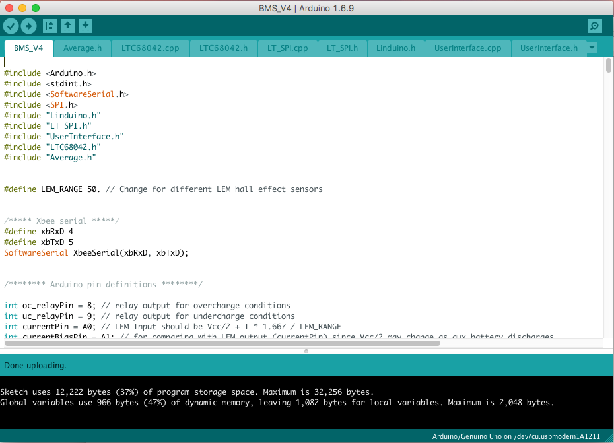Switch to the BMS_V4 tab
Viewport: 614px width, 443px height.
point(28,48)
